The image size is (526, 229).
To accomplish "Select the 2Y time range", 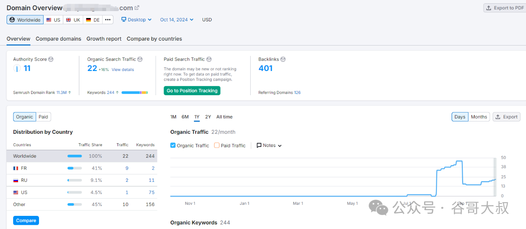I will point(208,117).
